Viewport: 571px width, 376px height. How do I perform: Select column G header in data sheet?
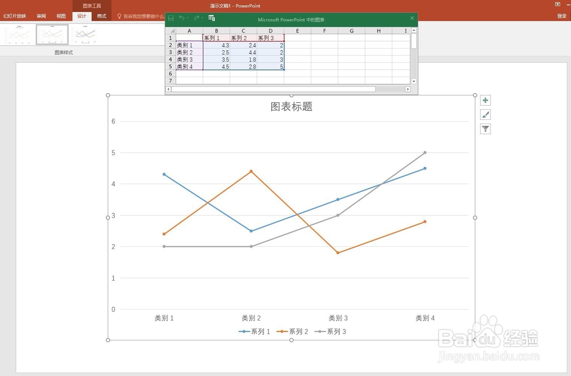coord(352,31)
